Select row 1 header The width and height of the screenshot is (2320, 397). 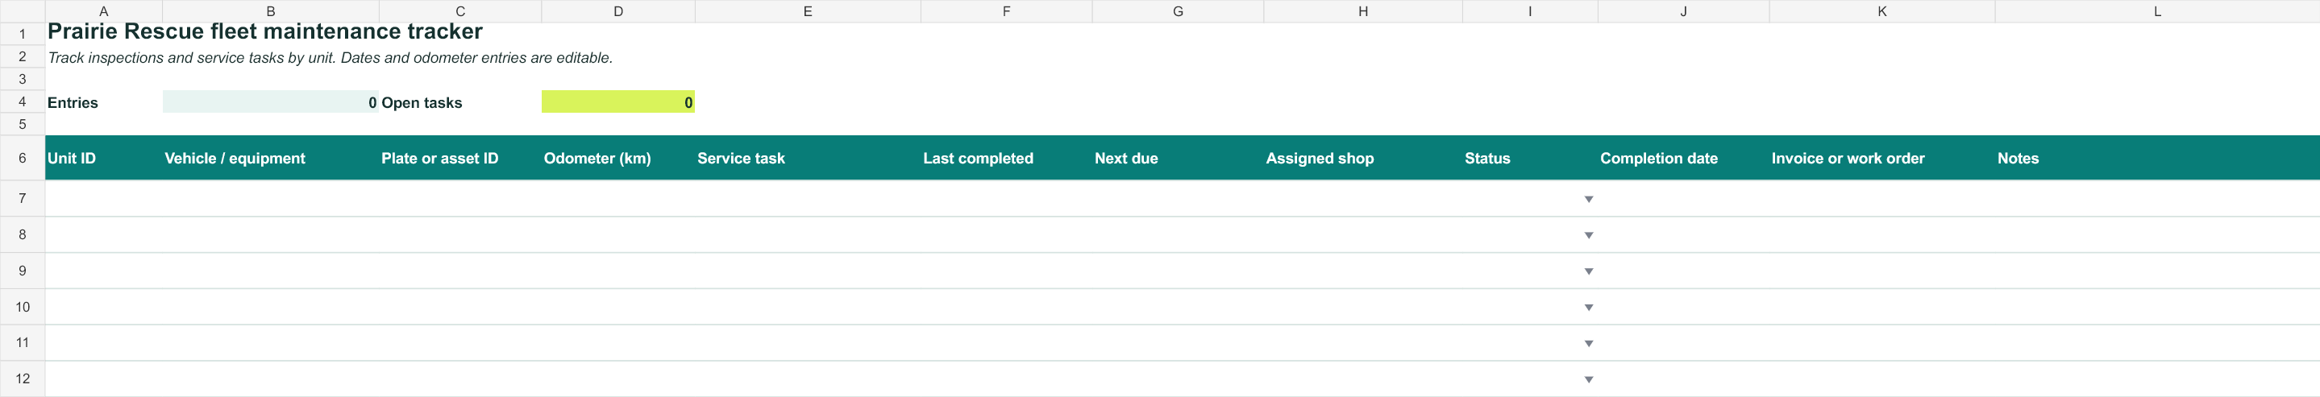click(x=23, y=34)
